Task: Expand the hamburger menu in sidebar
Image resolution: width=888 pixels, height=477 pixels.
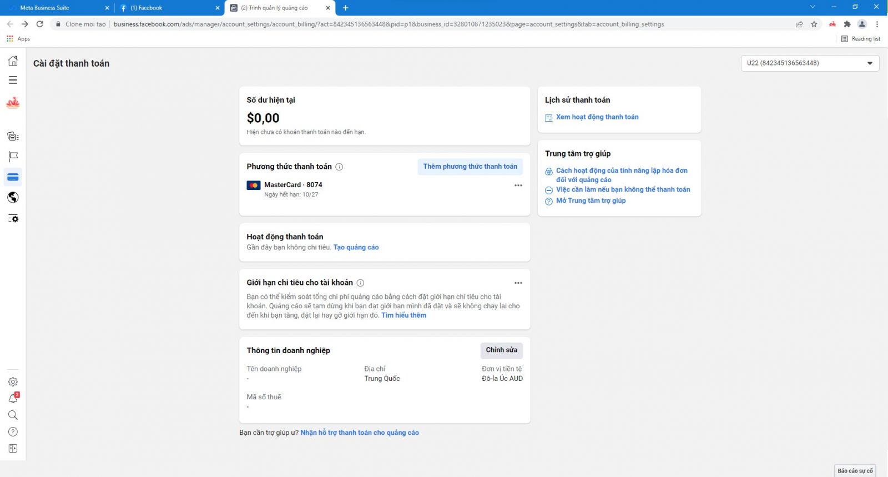Action: pos(13,80)
